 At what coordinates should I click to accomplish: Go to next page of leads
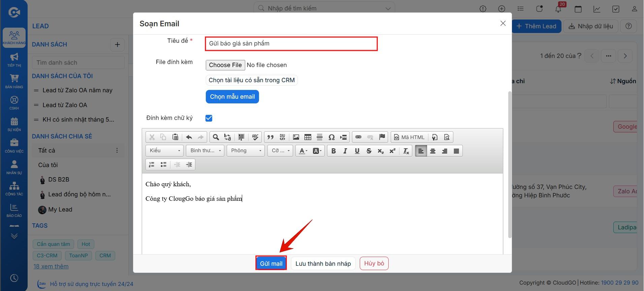click(625, 56)
